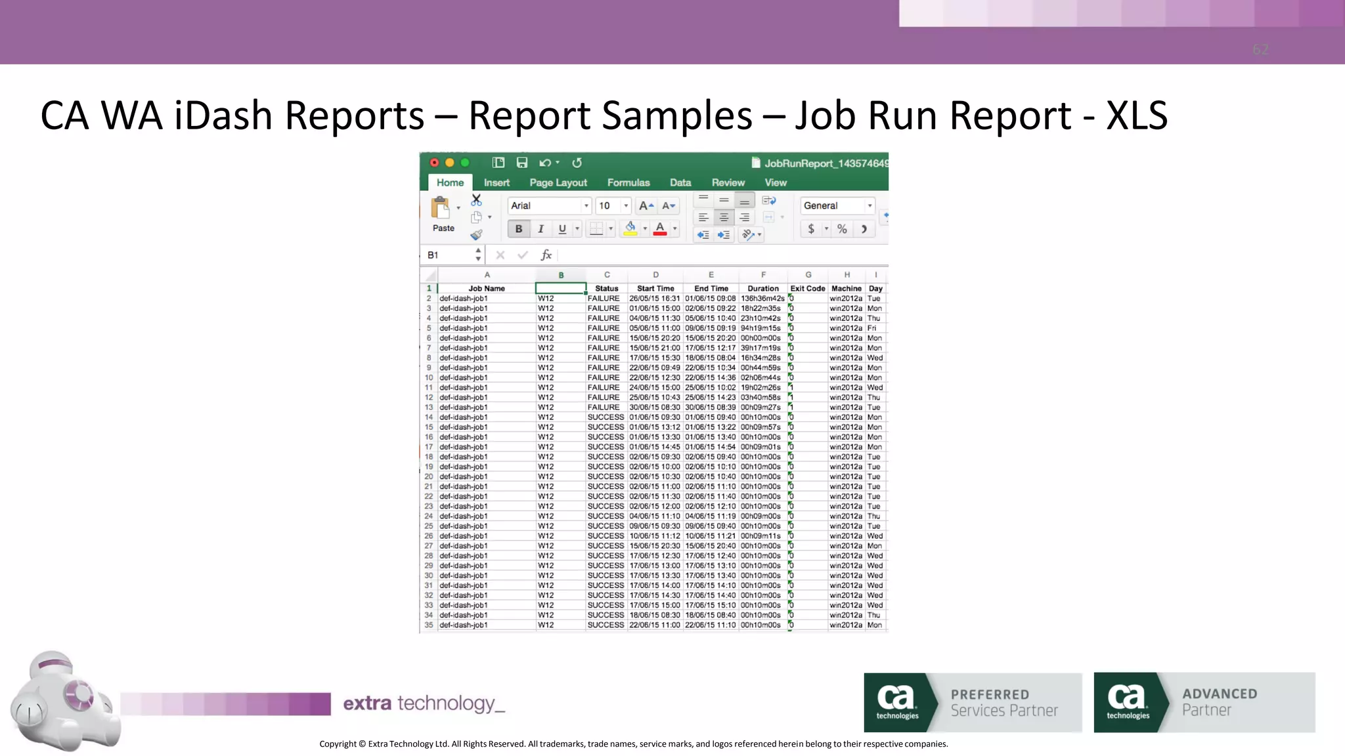Toggle Bold formatting
This screenshot has height=756, width=1345.
click(x=519, y=228)
